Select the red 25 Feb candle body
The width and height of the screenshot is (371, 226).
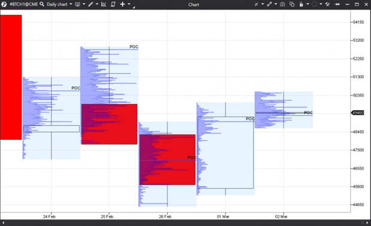[x=110, y=124]
